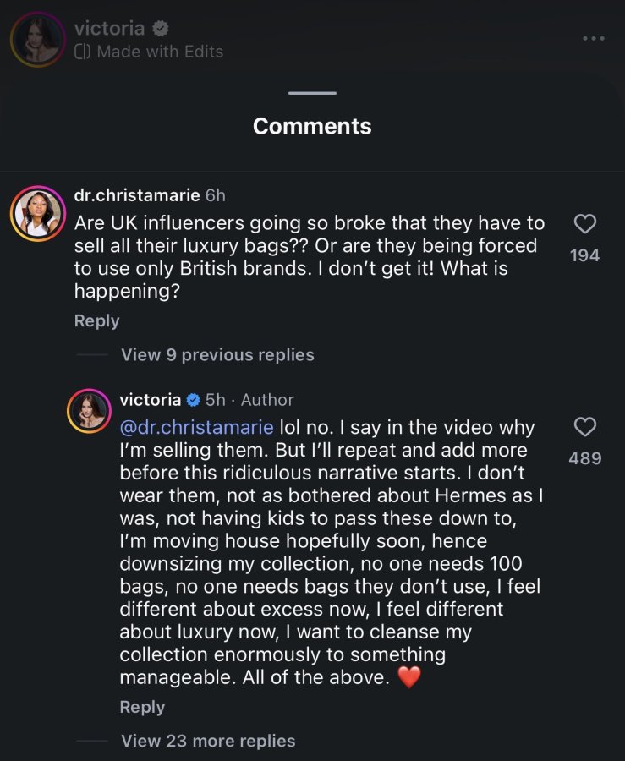Tap the Edits app icon in the header
Viewport: 625px width, 761px height.
coord(83,52)
